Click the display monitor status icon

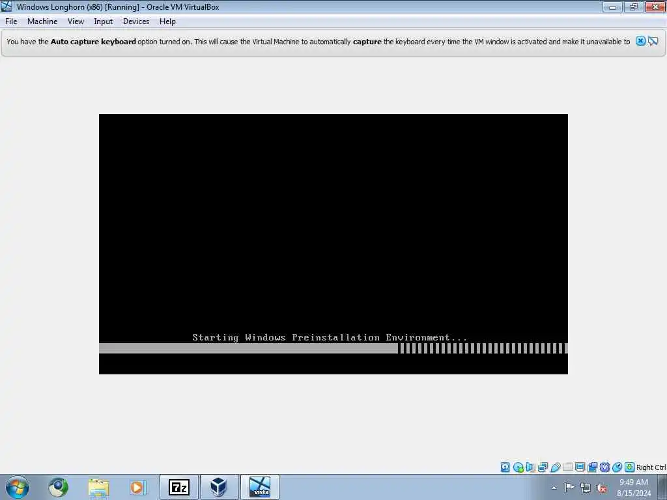click(580, 467)
